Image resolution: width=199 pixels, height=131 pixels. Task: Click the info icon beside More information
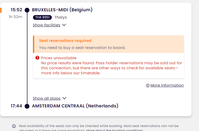tap(148, 86)
